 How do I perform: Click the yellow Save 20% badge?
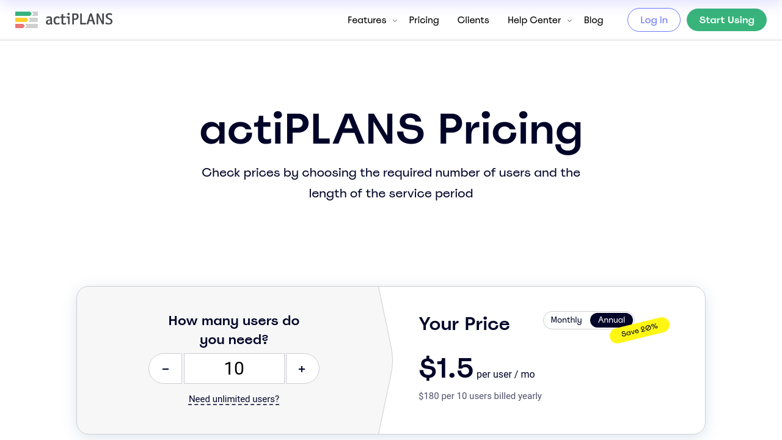click(640, 330)
